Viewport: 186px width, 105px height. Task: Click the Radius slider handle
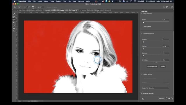click(x=143, y=22)
